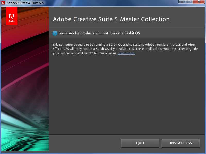Viewport: 206px width, 154px height.
Task: Click the QUIT button
Action: pyautogui.click(x=140, y=143)
